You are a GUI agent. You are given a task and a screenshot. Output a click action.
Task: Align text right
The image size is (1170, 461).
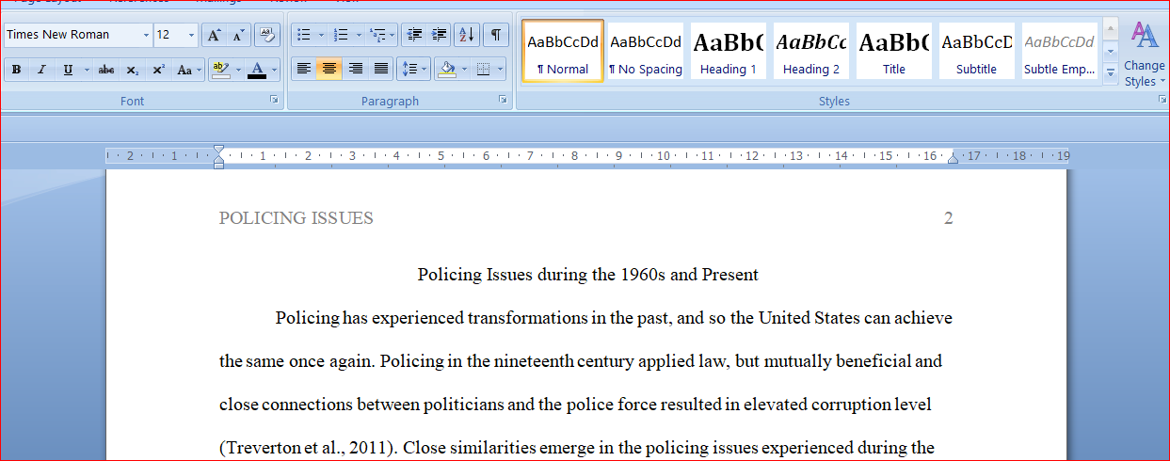click(x=356, y=69)
